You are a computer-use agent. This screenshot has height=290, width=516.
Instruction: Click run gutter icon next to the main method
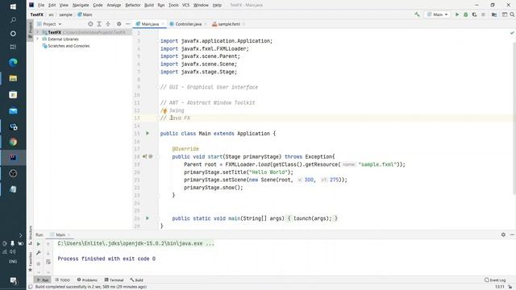(148, 218)
